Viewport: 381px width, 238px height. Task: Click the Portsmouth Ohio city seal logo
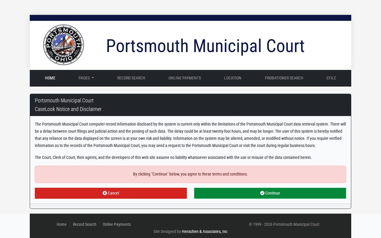click(63, 45)
